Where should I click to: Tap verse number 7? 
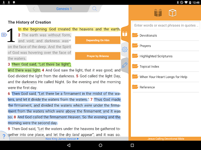point(91,99)
